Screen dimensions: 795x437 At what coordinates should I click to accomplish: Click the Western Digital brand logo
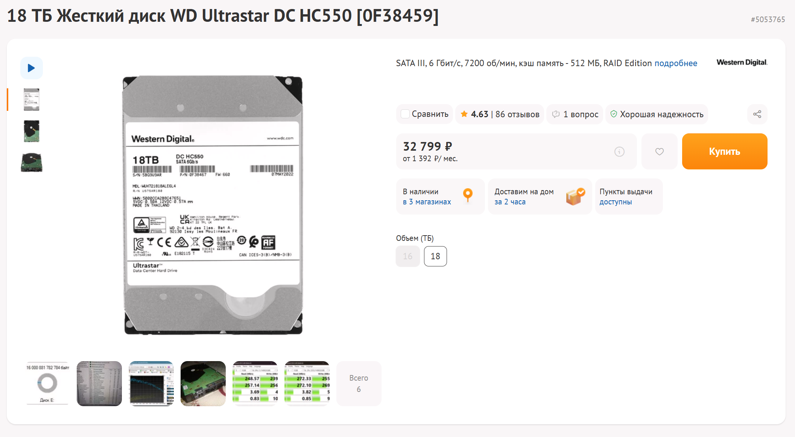(742, 62)
